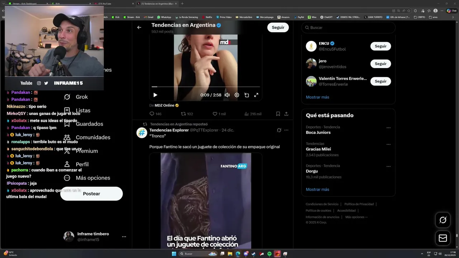Click the taskbar Buscar search box
The image size is (459, 258).
click(x=199, y=254)
